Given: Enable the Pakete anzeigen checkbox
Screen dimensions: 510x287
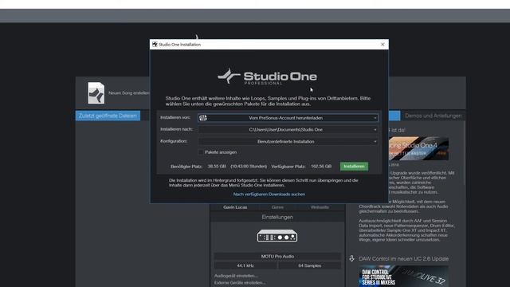Looking at the screenshot, I should pos(201,152).
